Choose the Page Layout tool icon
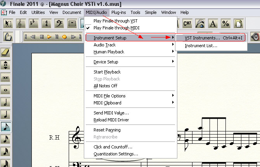 point(238,24)
